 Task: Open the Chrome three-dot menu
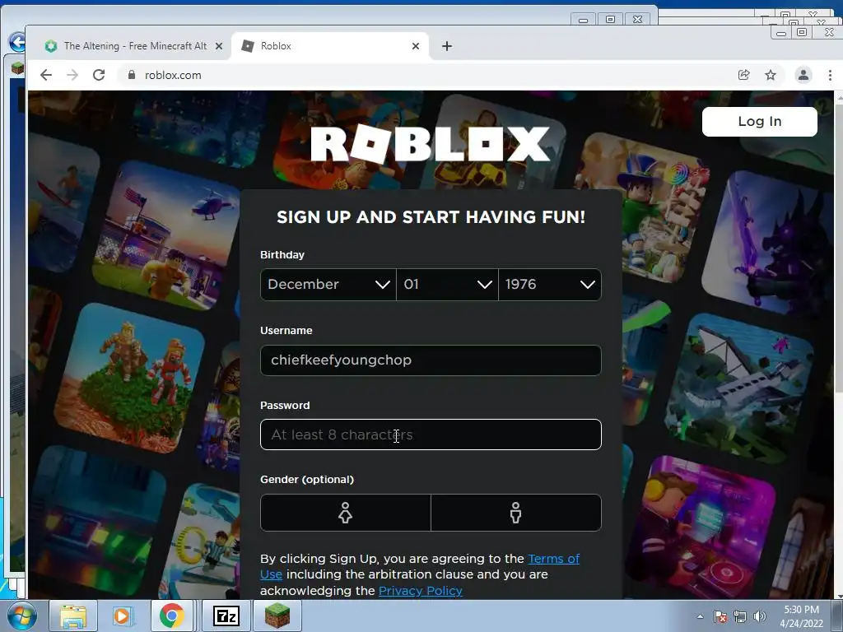pos(830,75)
